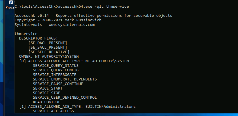Click the SE_DACL_PRESENT flag line

click(x=48, y=43)
